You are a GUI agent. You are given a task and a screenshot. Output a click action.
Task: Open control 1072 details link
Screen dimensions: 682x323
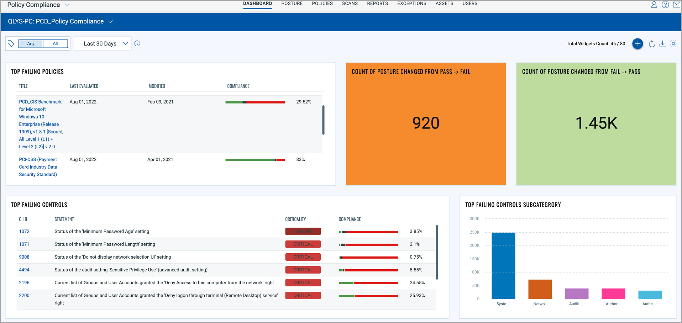(24, 231)
